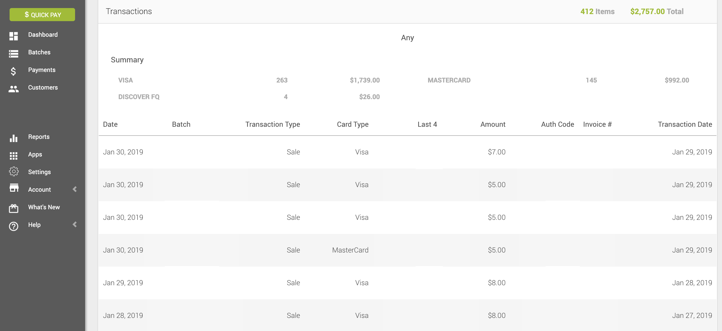Screen dimensions: 722x331
Task: Click the Payments dollar icon
Action: 13,71
